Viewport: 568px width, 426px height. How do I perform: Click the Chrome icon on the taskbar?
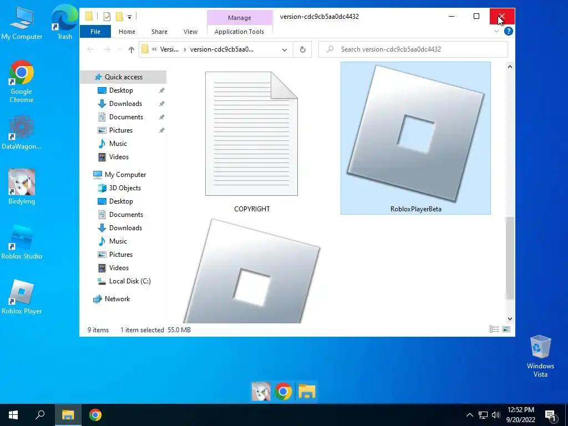(x=95, y=415)
